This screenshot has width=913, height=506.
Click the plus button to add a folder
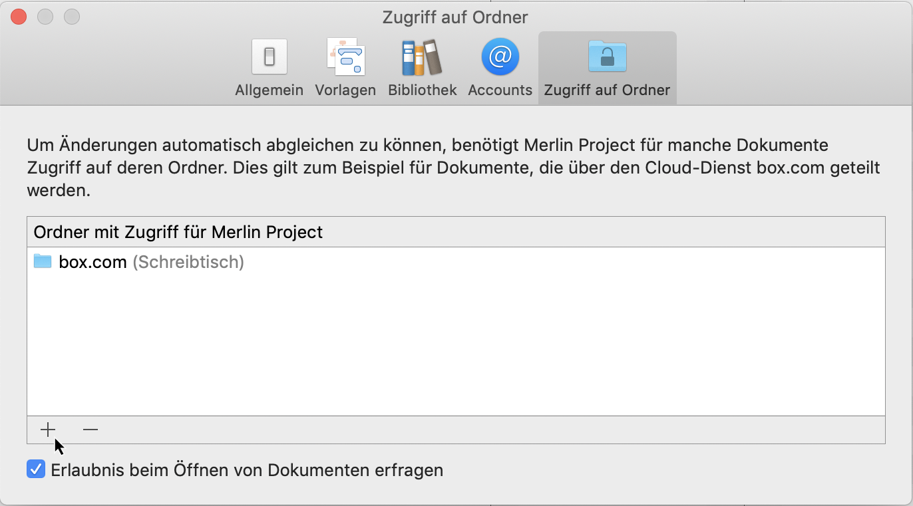[x=47, y=430]
